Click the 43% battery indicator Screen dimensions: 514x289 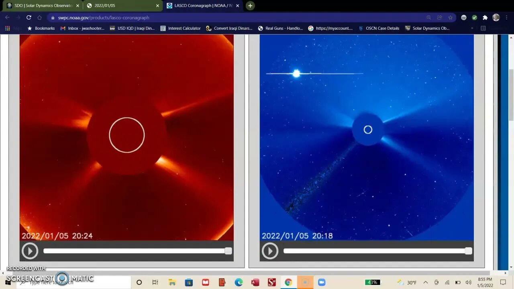[x=373, y=282]
